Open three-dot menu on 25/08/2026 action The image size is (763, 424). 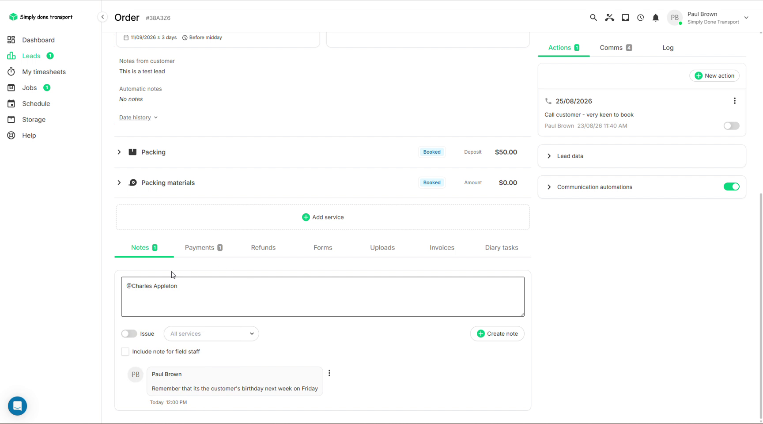pyautogui.click(x=734, y=101)
